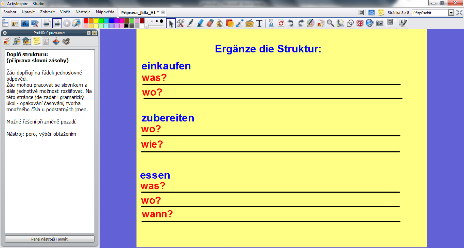Select the Eraser tool

coord(210,23)
